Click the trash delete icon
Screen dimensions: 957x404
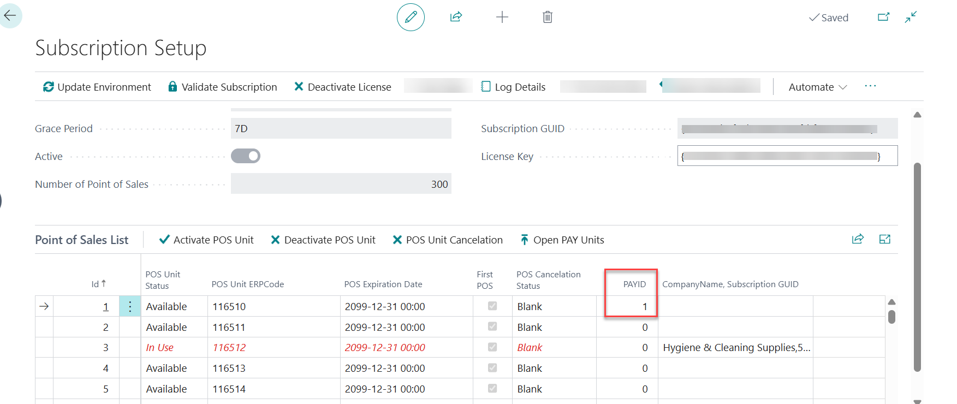[x=548, y=17]
